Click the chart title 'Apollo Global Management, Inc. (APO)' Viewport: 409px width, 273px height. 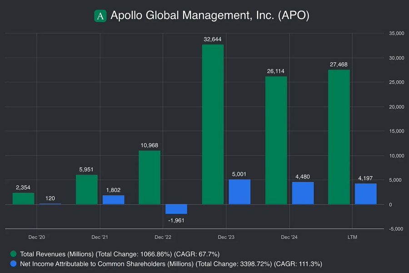210,15
